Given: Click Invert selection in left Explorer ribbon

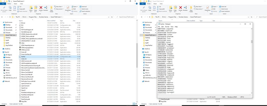Looking at the screenshot, I should (85, 11).
